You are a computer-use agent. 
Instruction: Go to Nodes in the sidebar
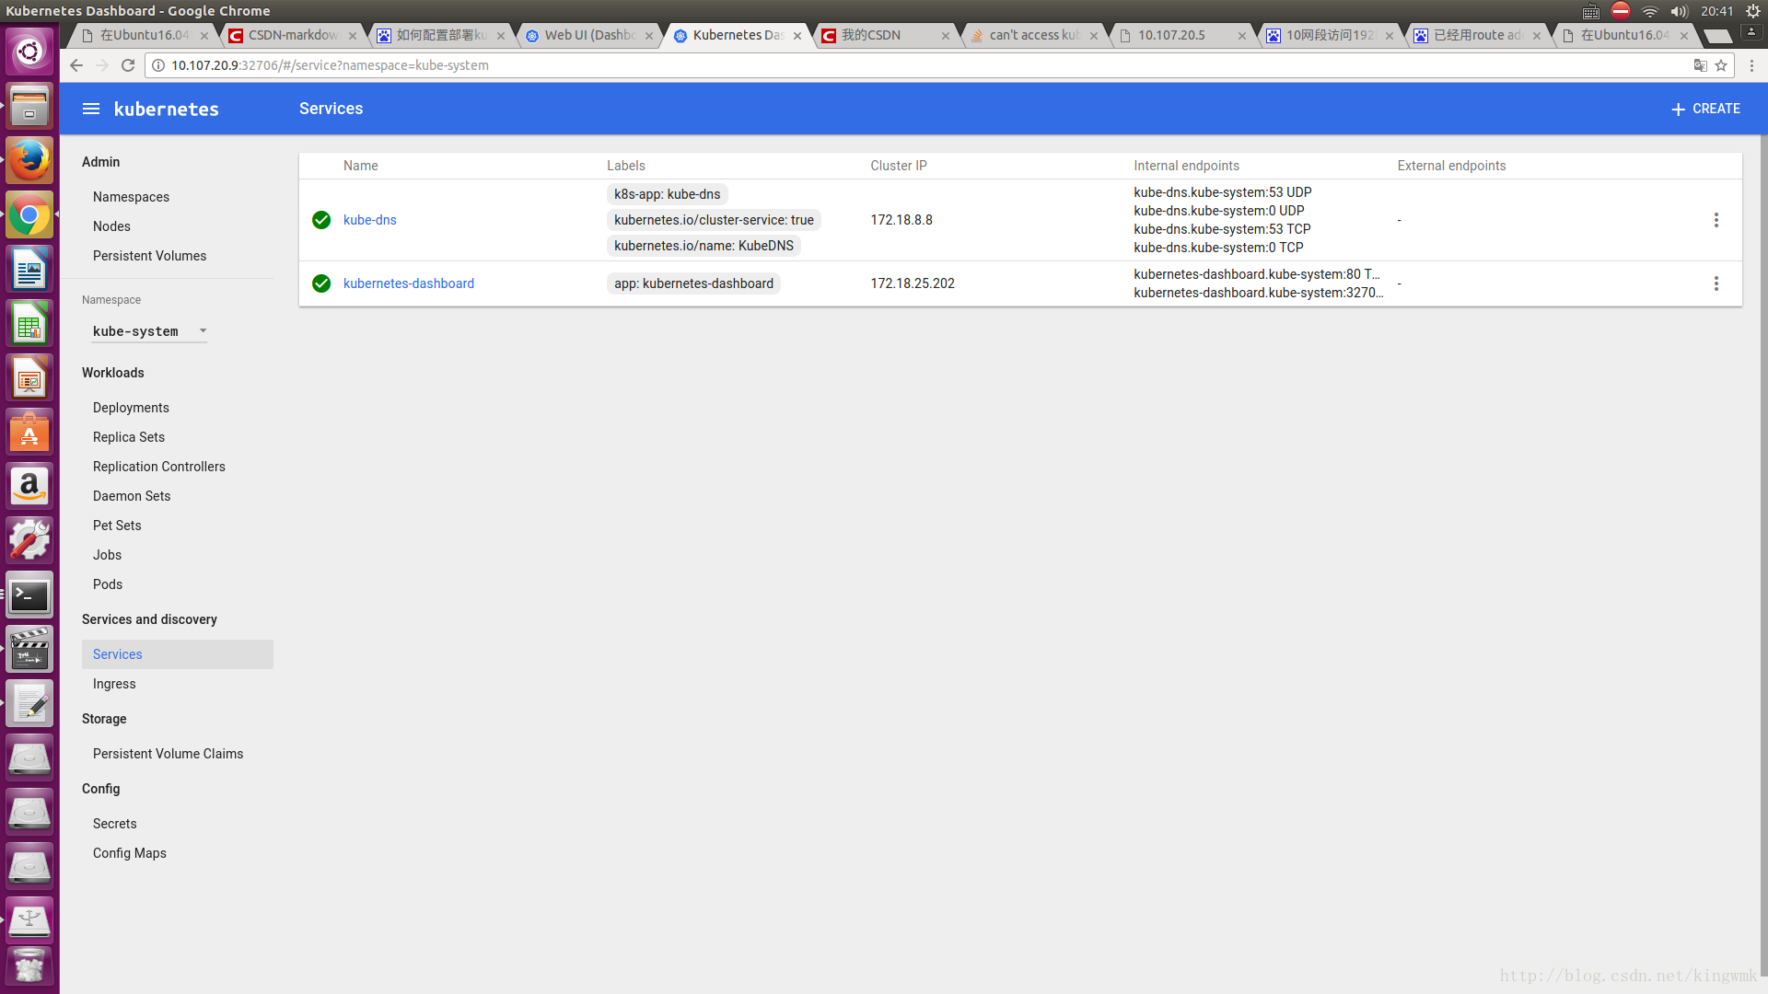[x=111, y=226]
